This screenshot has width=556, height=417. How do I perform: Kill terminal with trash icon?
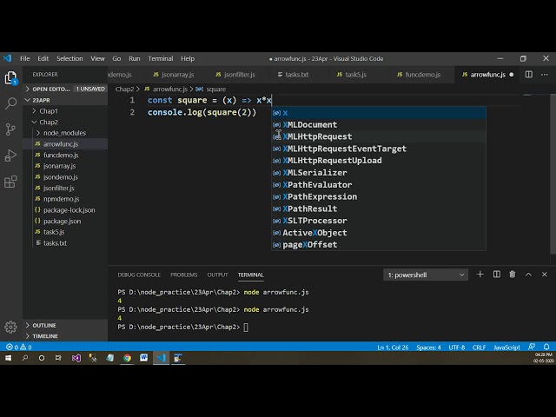tap(513, 275)
